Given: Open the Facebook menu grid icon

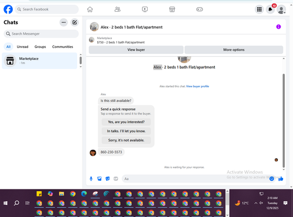Looking at the screenshot, I should 259,9.
